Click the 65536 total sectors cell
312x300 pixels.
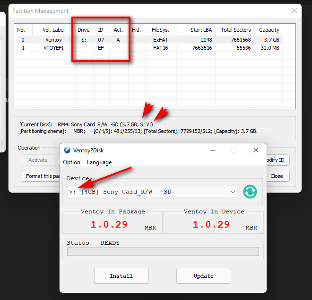coord(243,48)
